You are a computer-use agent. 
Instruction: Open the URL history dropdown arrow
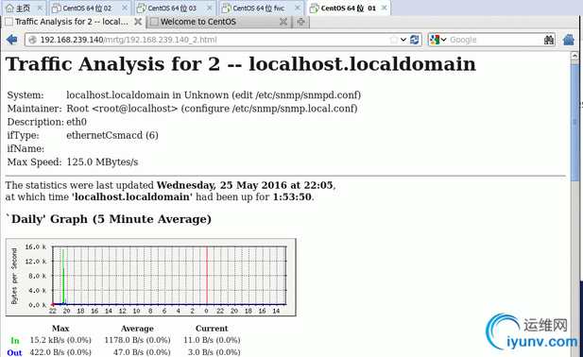tap(403, 40)
